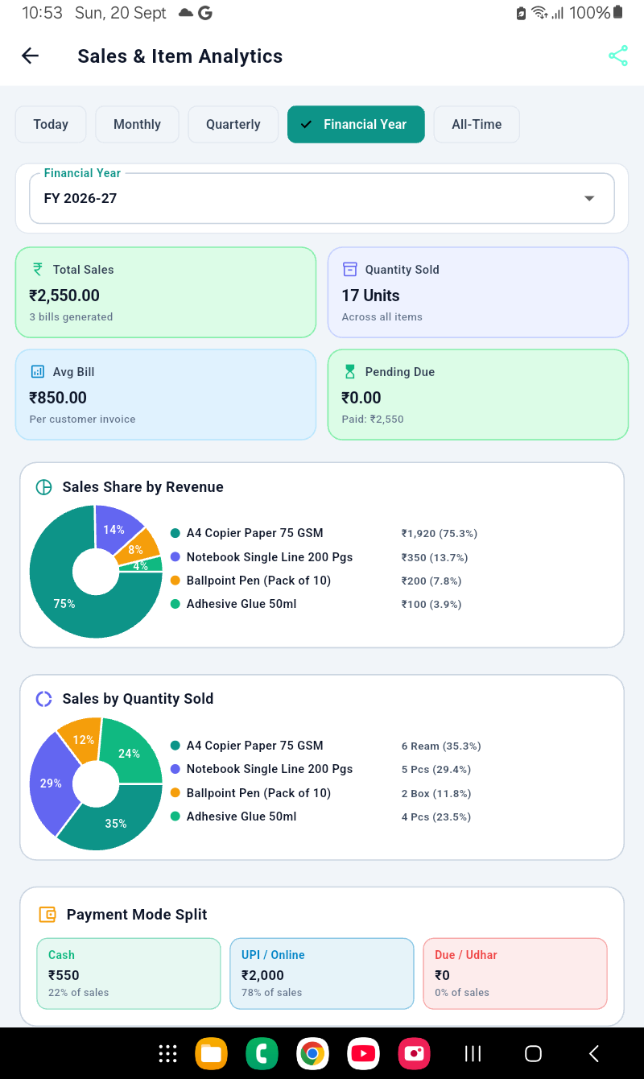Open the green Phone app in taskbar

tap(262, 1053)
